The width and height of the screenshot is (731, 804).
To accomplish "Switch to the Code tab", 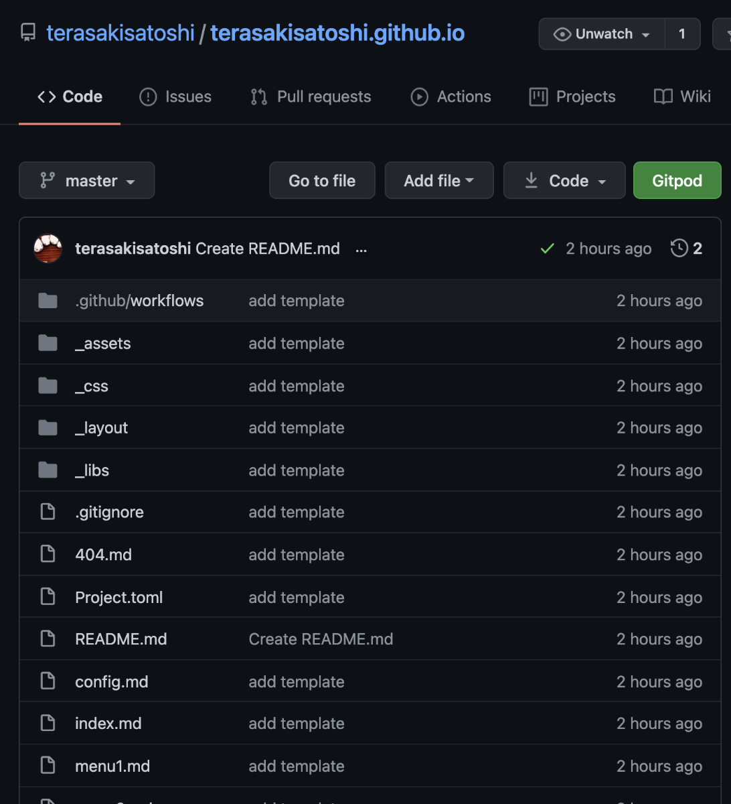I will pos(70,96).
